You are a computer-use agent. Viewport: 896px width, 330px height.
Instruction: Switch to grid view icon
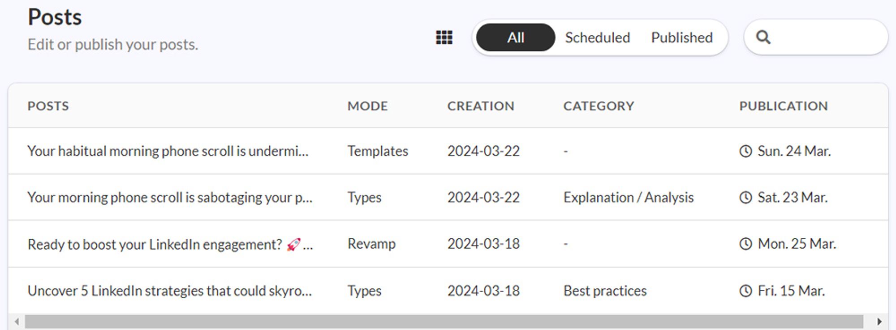[444, 38]
